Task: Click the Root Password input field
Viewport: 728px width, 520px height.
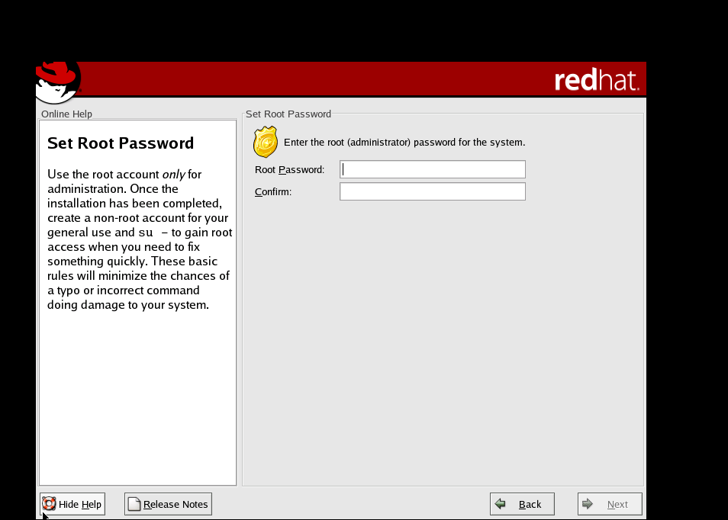Action: 432,169
